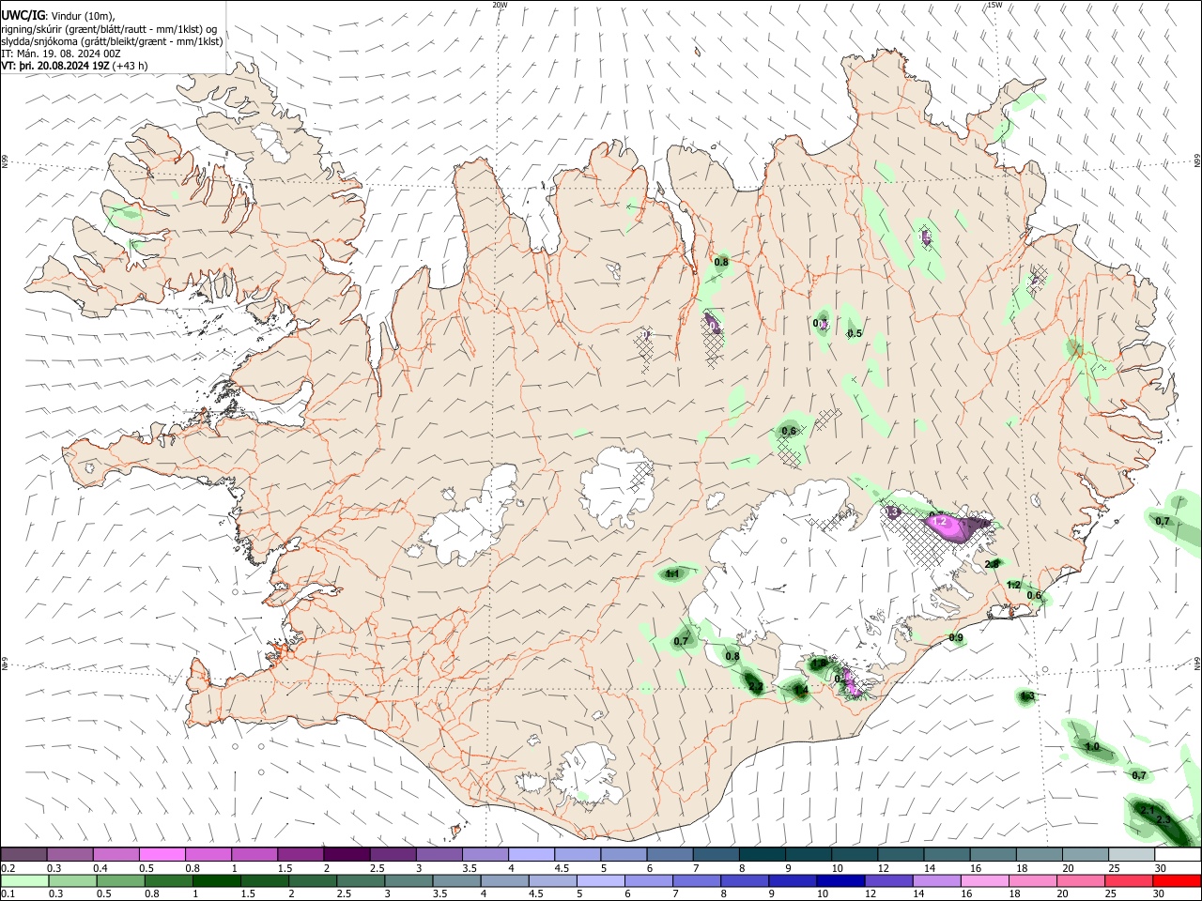Click the '1.0' precipitation value over the sea

[1092, 747]
